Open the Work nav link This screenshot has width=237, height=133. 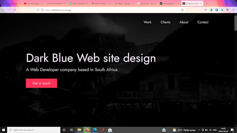click(147, 22)
